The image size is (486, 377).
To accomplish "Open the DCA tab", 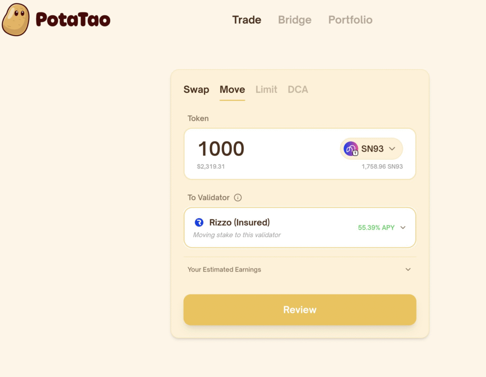I will [x=298, y=90].
